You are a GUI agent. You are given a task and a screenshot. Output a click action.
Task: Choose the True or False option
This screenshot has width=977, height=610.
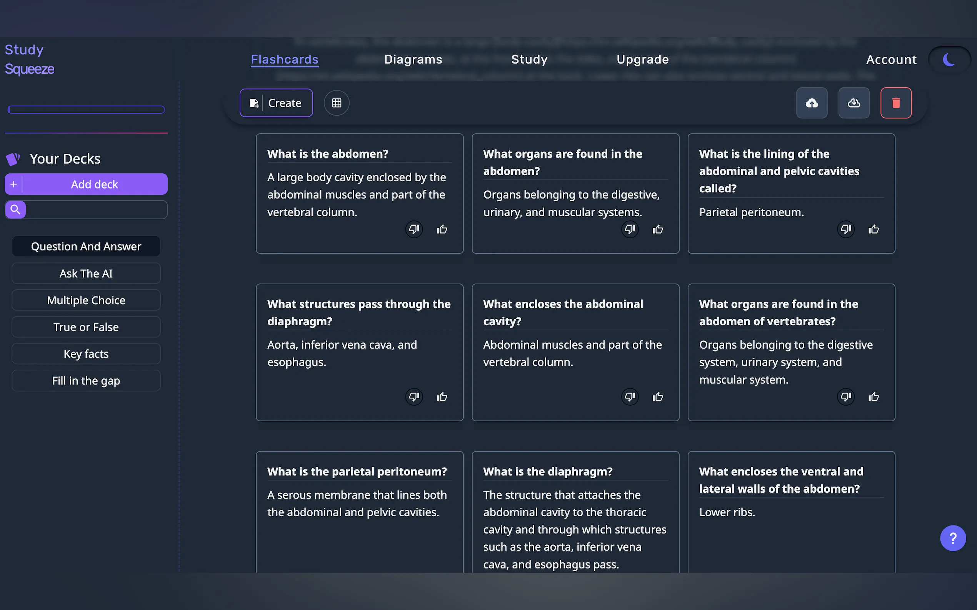(x=86, y=327)
